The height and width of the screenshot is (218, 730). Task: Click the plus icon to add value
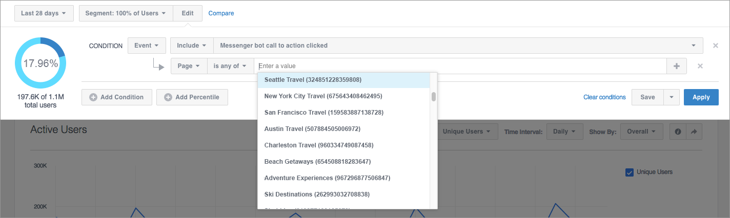[x=677, y=66]
